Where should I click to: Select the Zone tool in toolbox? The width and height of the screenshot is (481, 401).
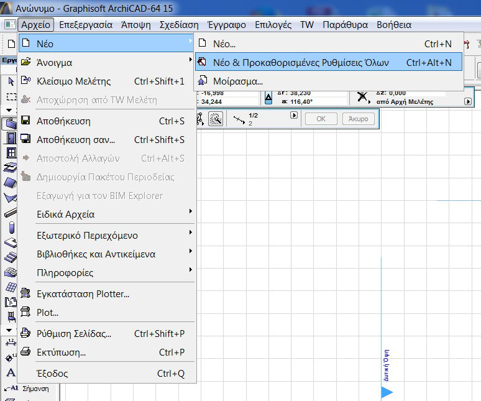11,302
